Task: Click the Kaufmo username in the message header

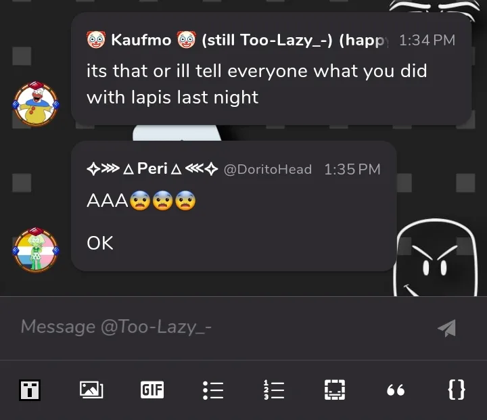Action: [x=141, y=40]
